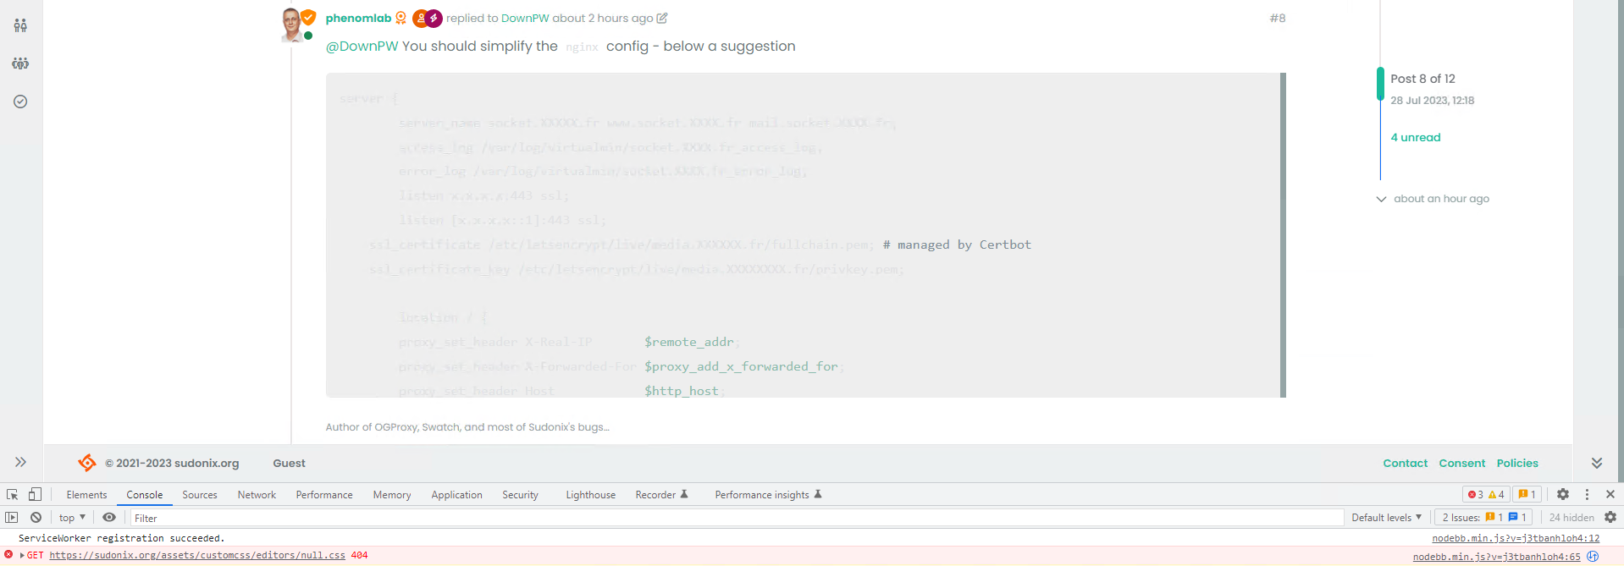1624x566 pixels.
Task: Expand the left sidebar double chevron
Action: click(x=20, y=462)
